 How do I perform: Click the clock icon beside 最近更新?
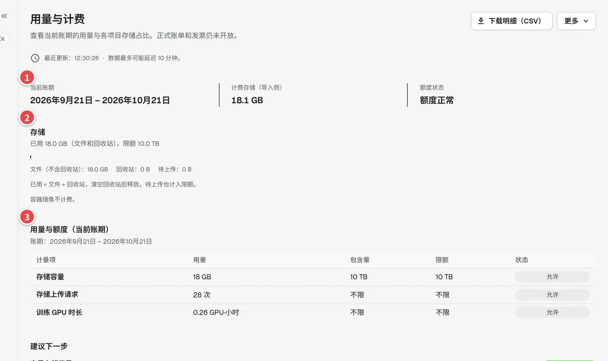point(35,58)
